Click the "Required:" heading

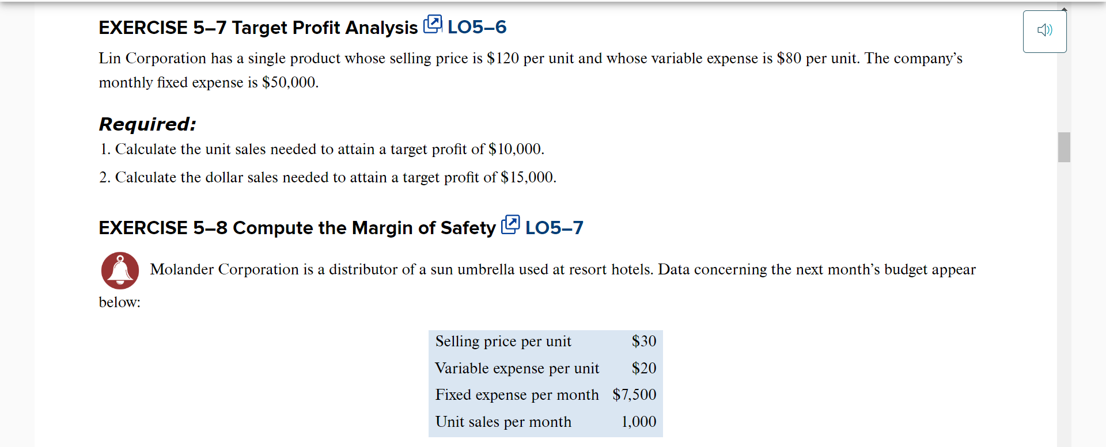(147, 124)
